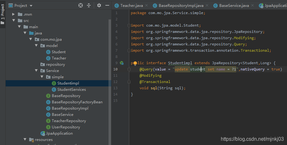Viewport: 287px width, 145px height.
Task: Fold the import block on line 3
Action: point(129,25)
